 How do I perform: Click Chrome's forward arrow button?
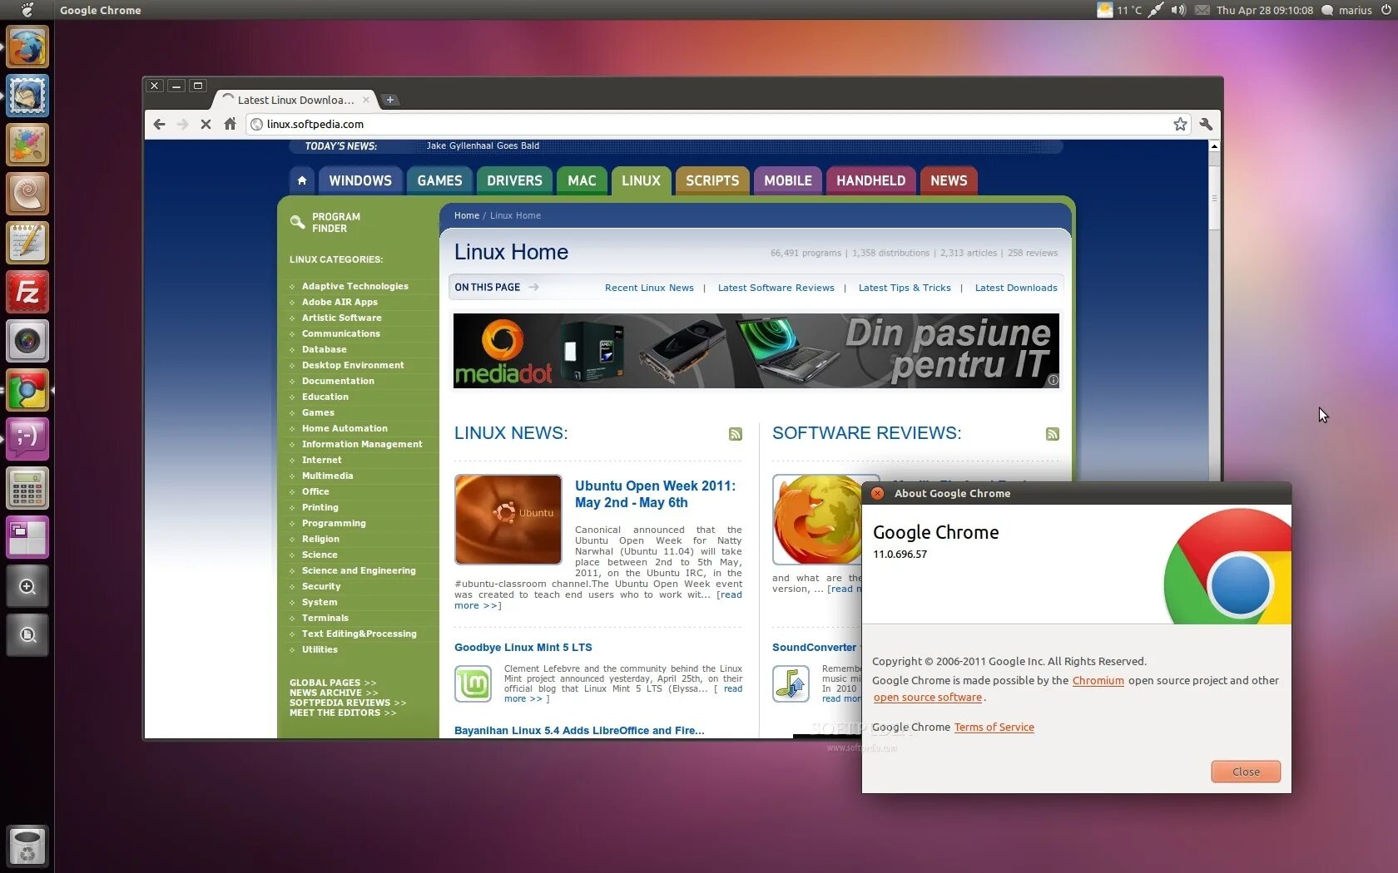point(182,124)
